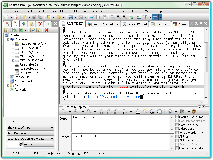Open the Convert menu
213x160 pixels.
tap(121, 11)
